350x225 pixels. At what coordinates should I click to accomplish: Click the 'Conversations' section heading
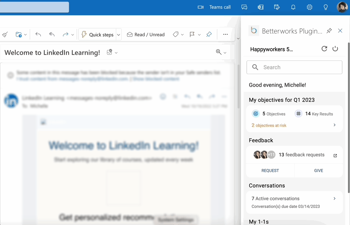(x=267, y=186)
